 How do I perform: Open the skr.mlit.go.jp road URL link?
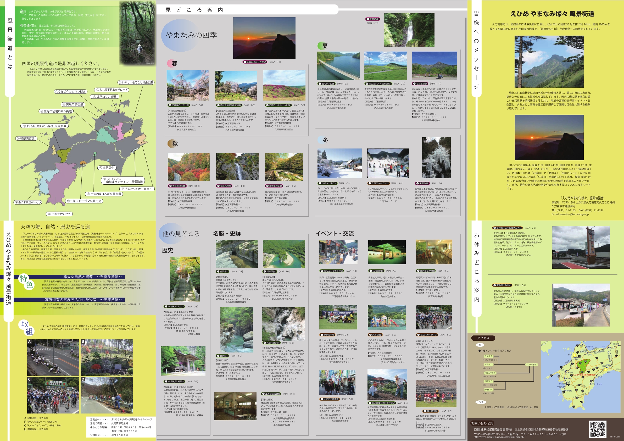(x=499, y=437)
